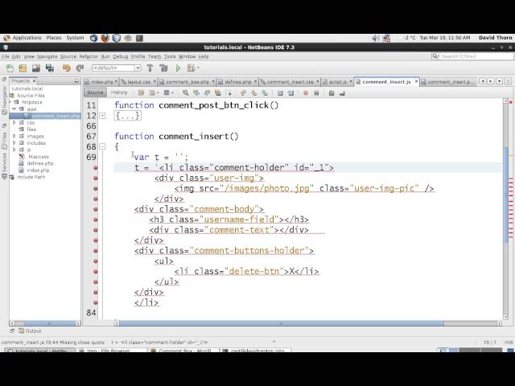Minimize the Projects panel
Image resolution: width=515 pixels, height=386 pixels.
[x=76, y=80]
